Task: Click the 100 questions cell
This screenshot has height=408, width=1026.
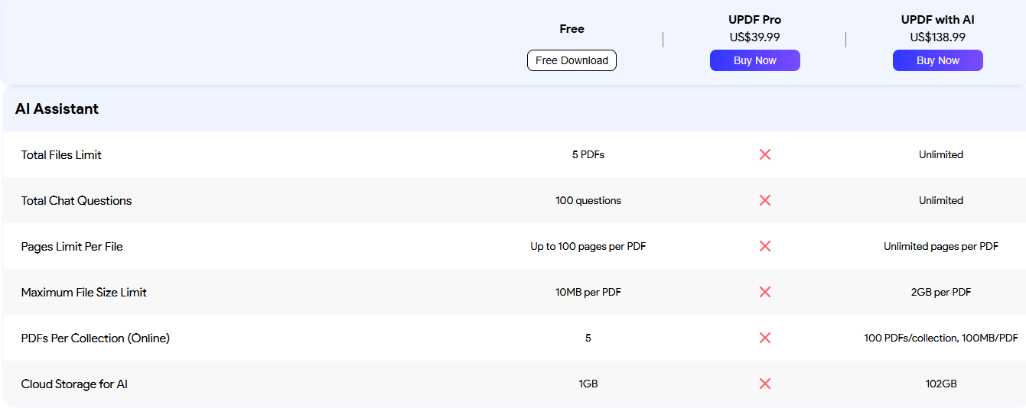Action: pos(588,200)
